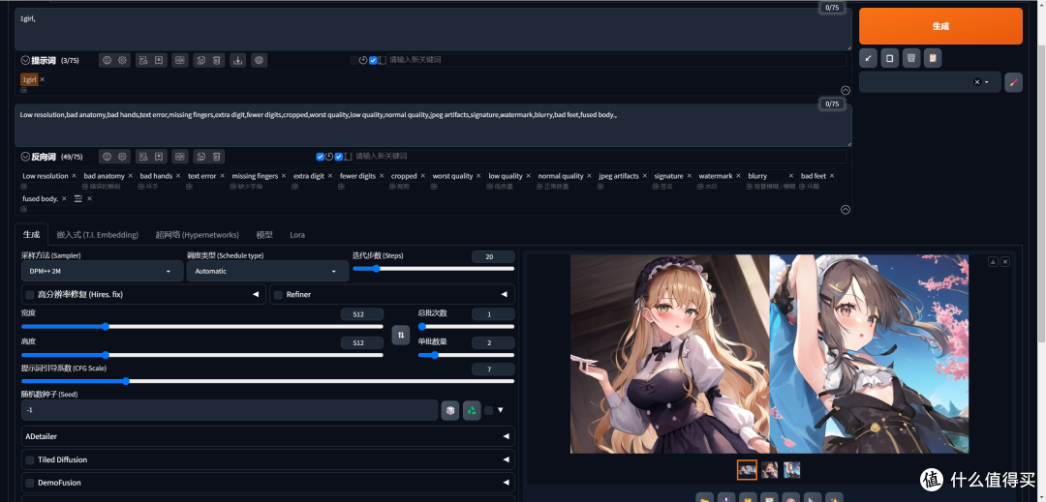Open the gear settings in the 提示词 toolbar
Viewport: 1046px width, 502px height.
click(x=123, y=60)
